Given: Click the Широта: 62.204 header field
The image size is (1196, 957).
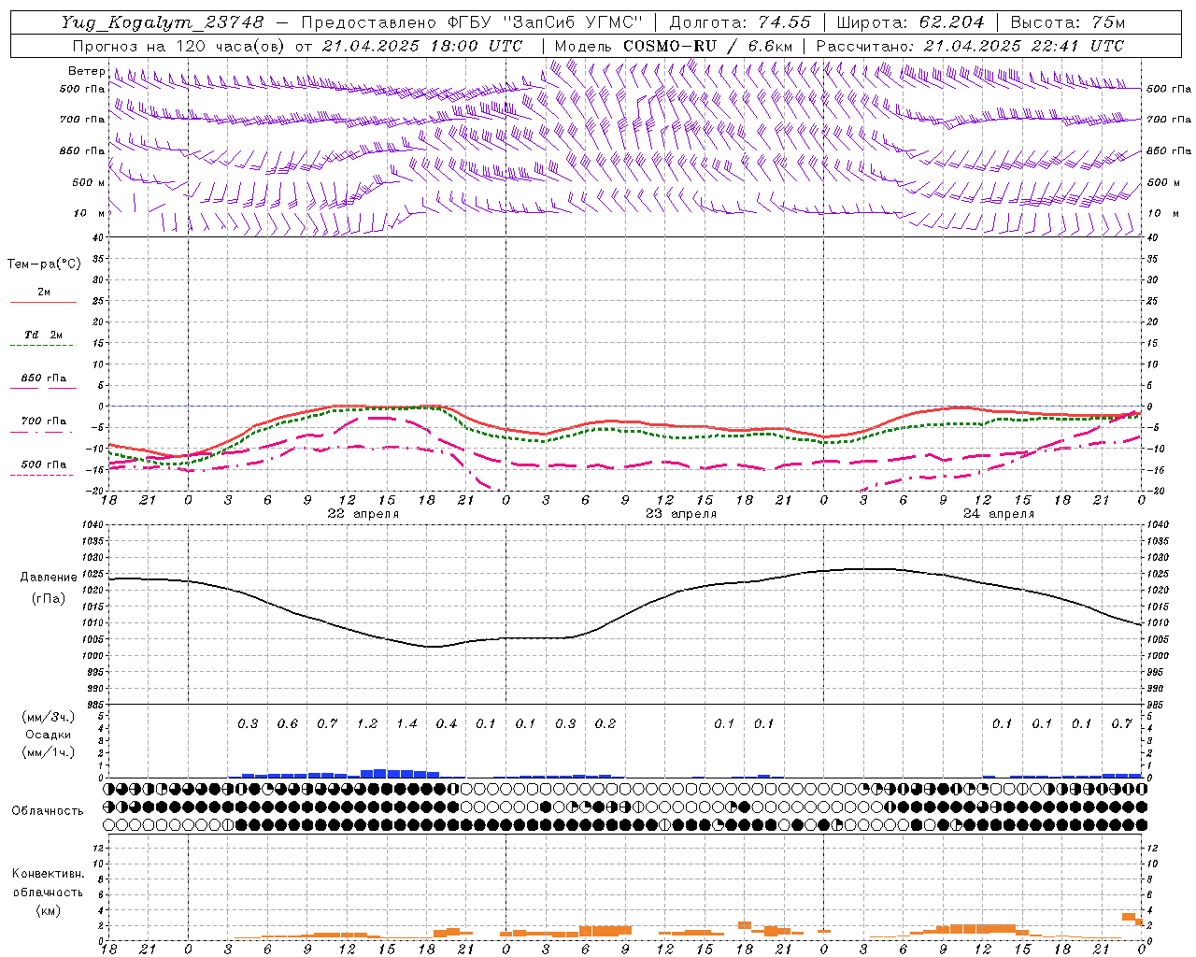Looking at the screenshot, I should point(911,21).
